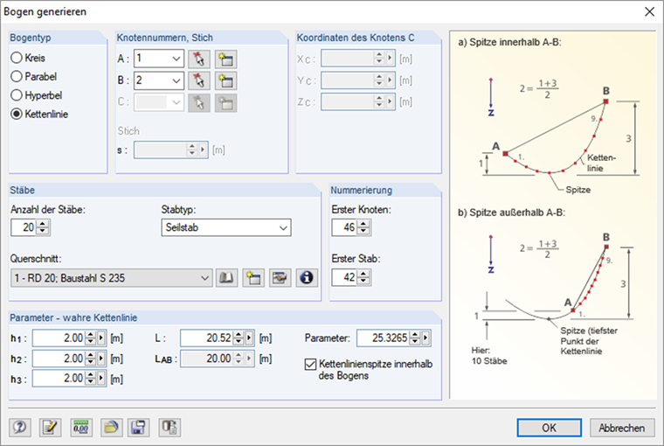Close the Bogen generieren dialog
The image size is (664, 446).
point(650,11)
